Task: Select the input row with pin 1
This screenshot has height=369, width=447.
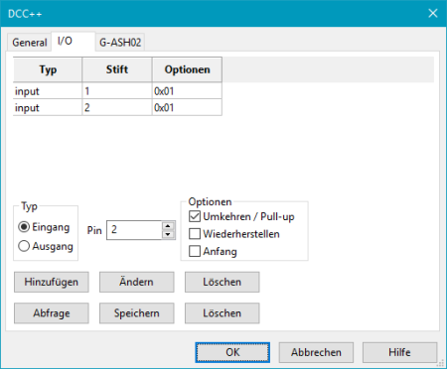Action: coord(117,91)
